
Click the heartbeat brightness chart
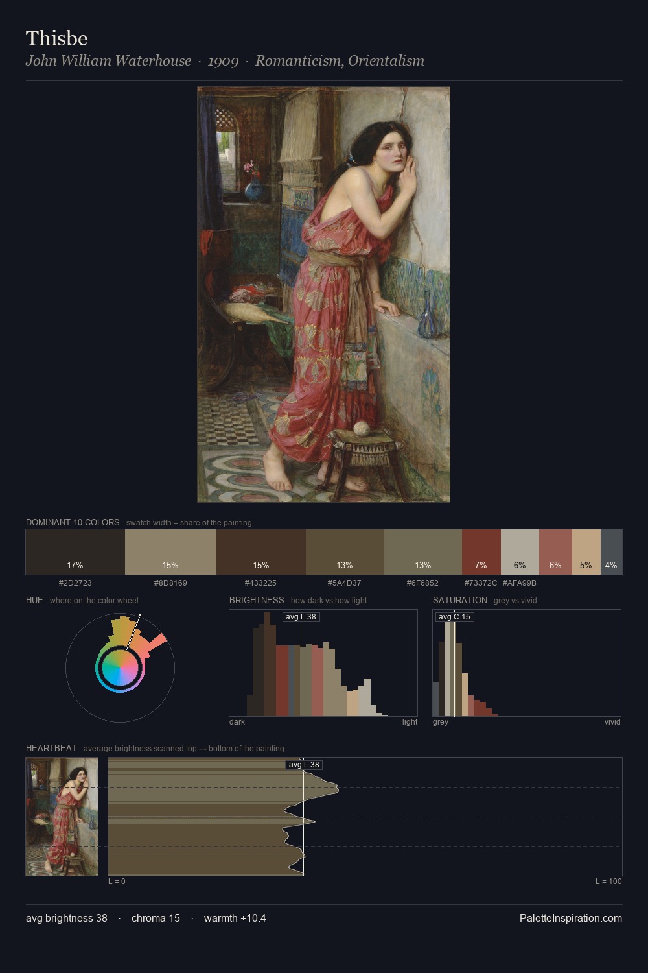coord(365,817)
